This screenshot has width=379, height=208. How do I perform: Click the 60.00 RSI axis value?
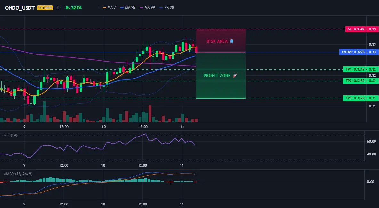click(x=371, y=141)
